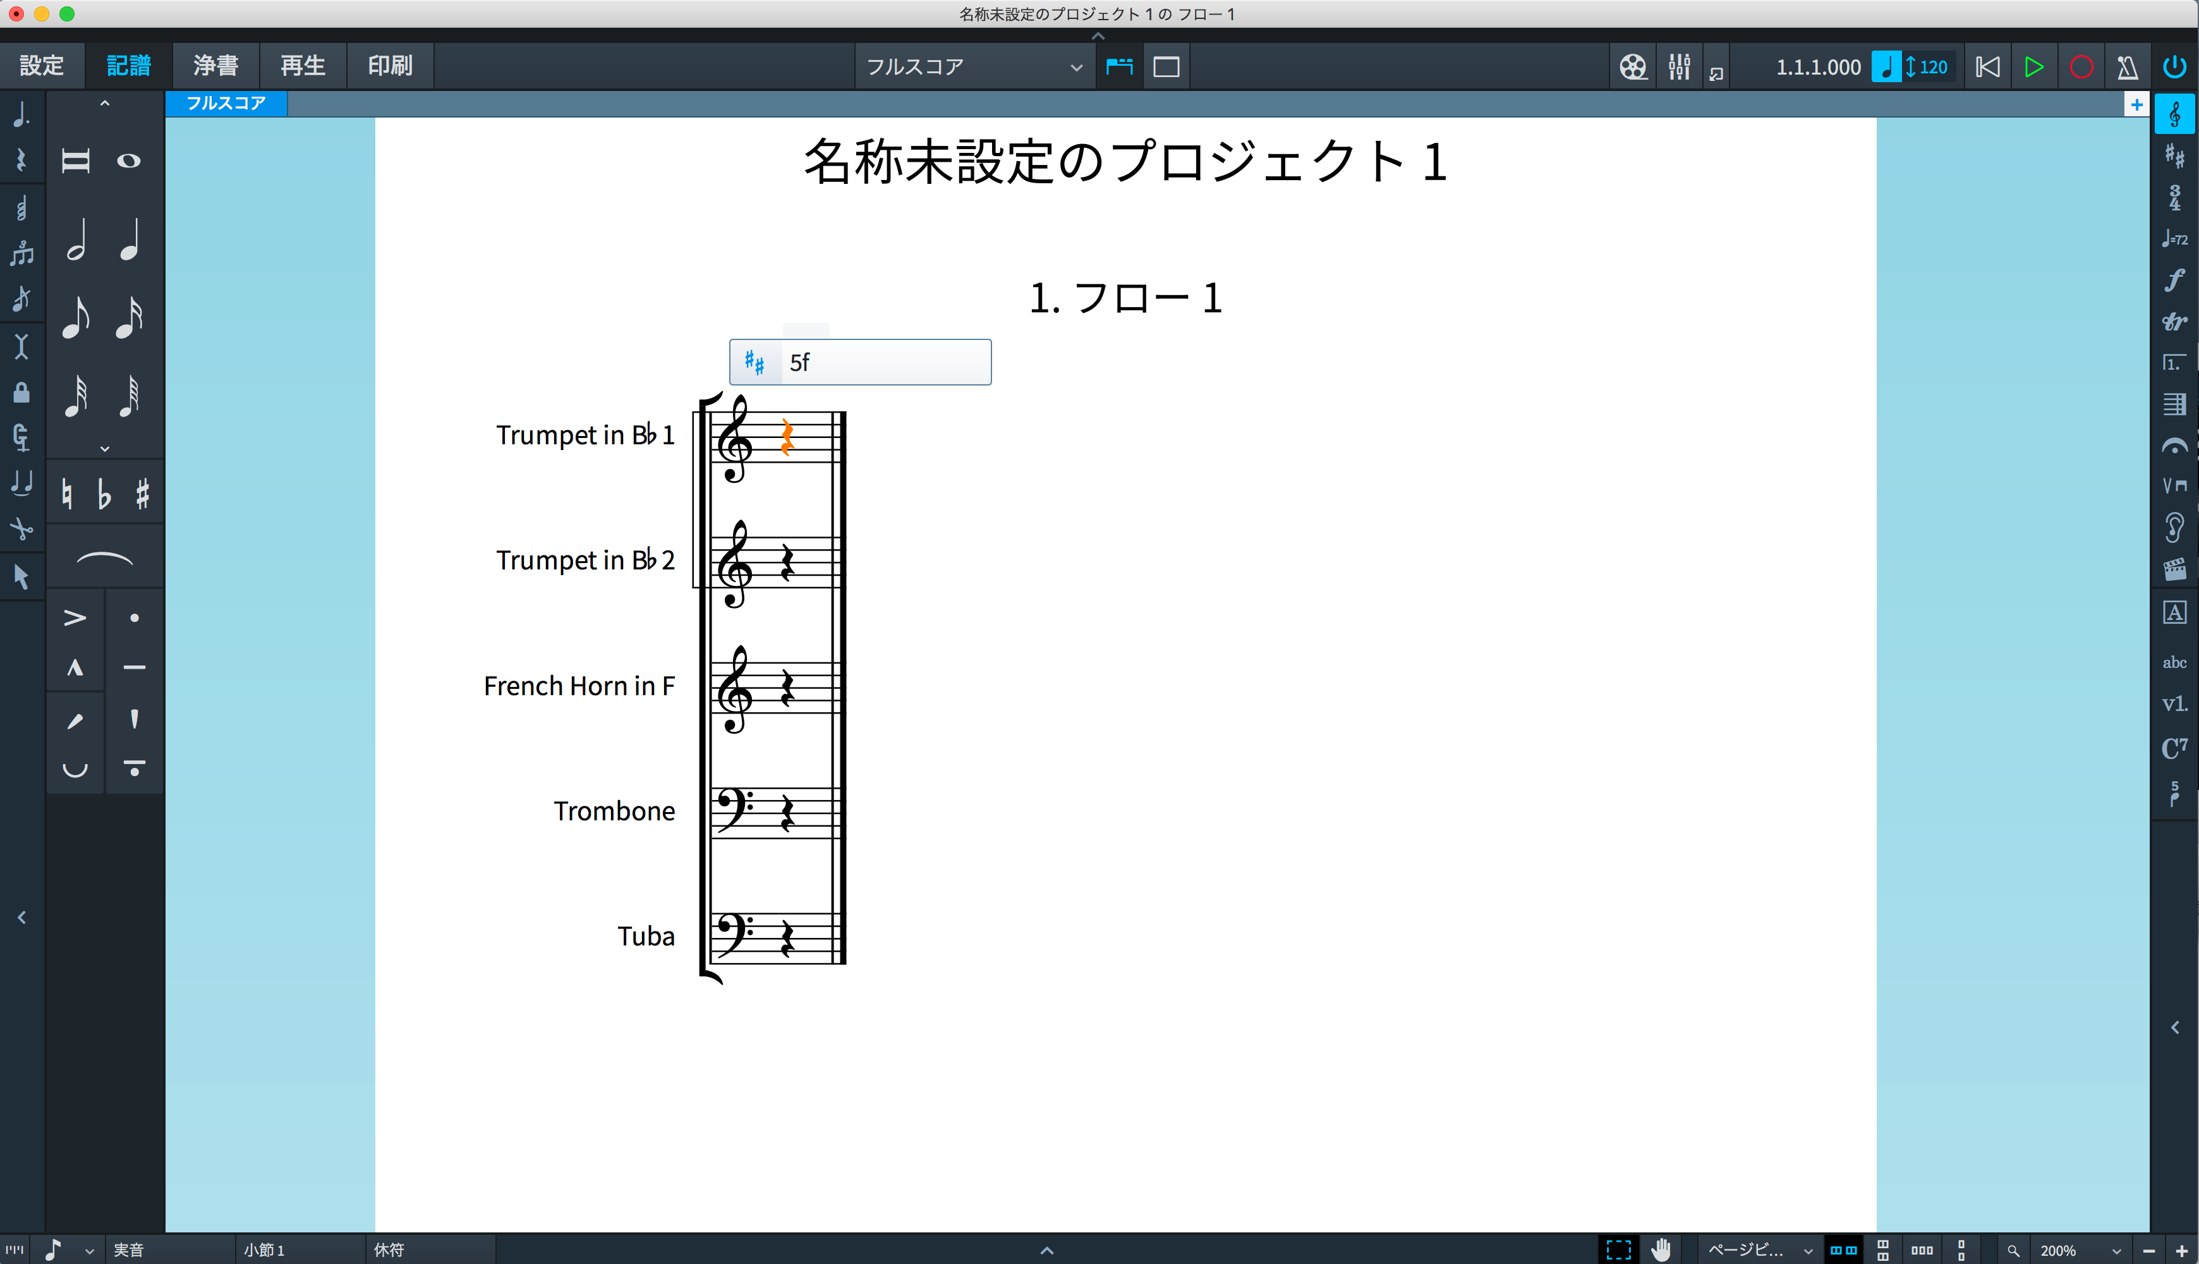
Task: Open the フルスコア layout dropdown
Action: [976, 67]
